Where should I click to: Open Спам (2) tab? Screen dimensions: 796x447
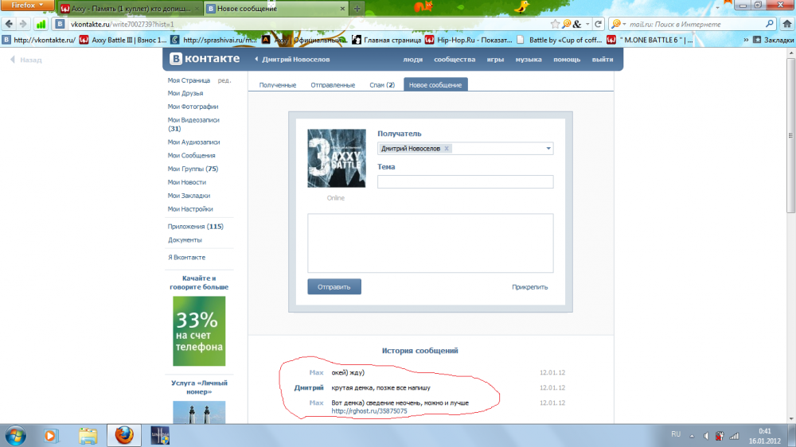coord(382,85)
